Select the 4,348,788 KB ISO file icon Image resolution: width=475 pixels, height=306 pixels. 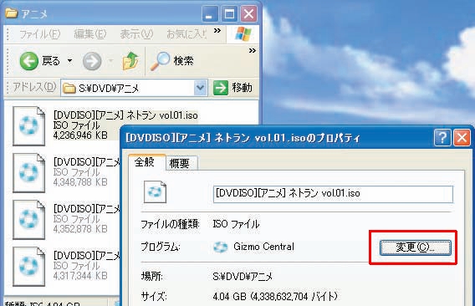(28, 173)
